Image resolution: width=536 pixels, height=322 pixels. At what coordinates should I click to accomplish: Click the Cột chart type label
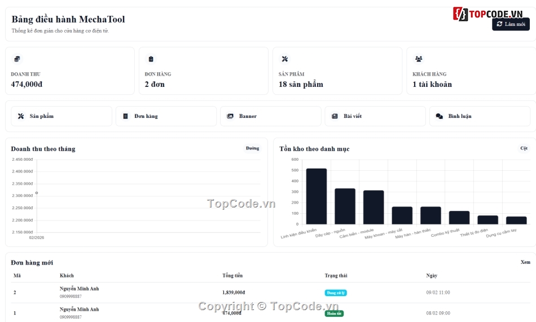pos(524,148)
